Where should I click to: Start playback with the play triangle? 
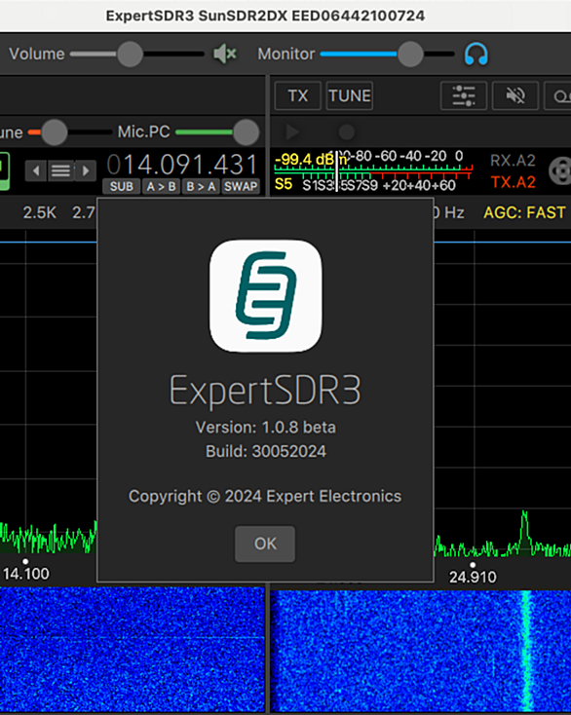292,132
